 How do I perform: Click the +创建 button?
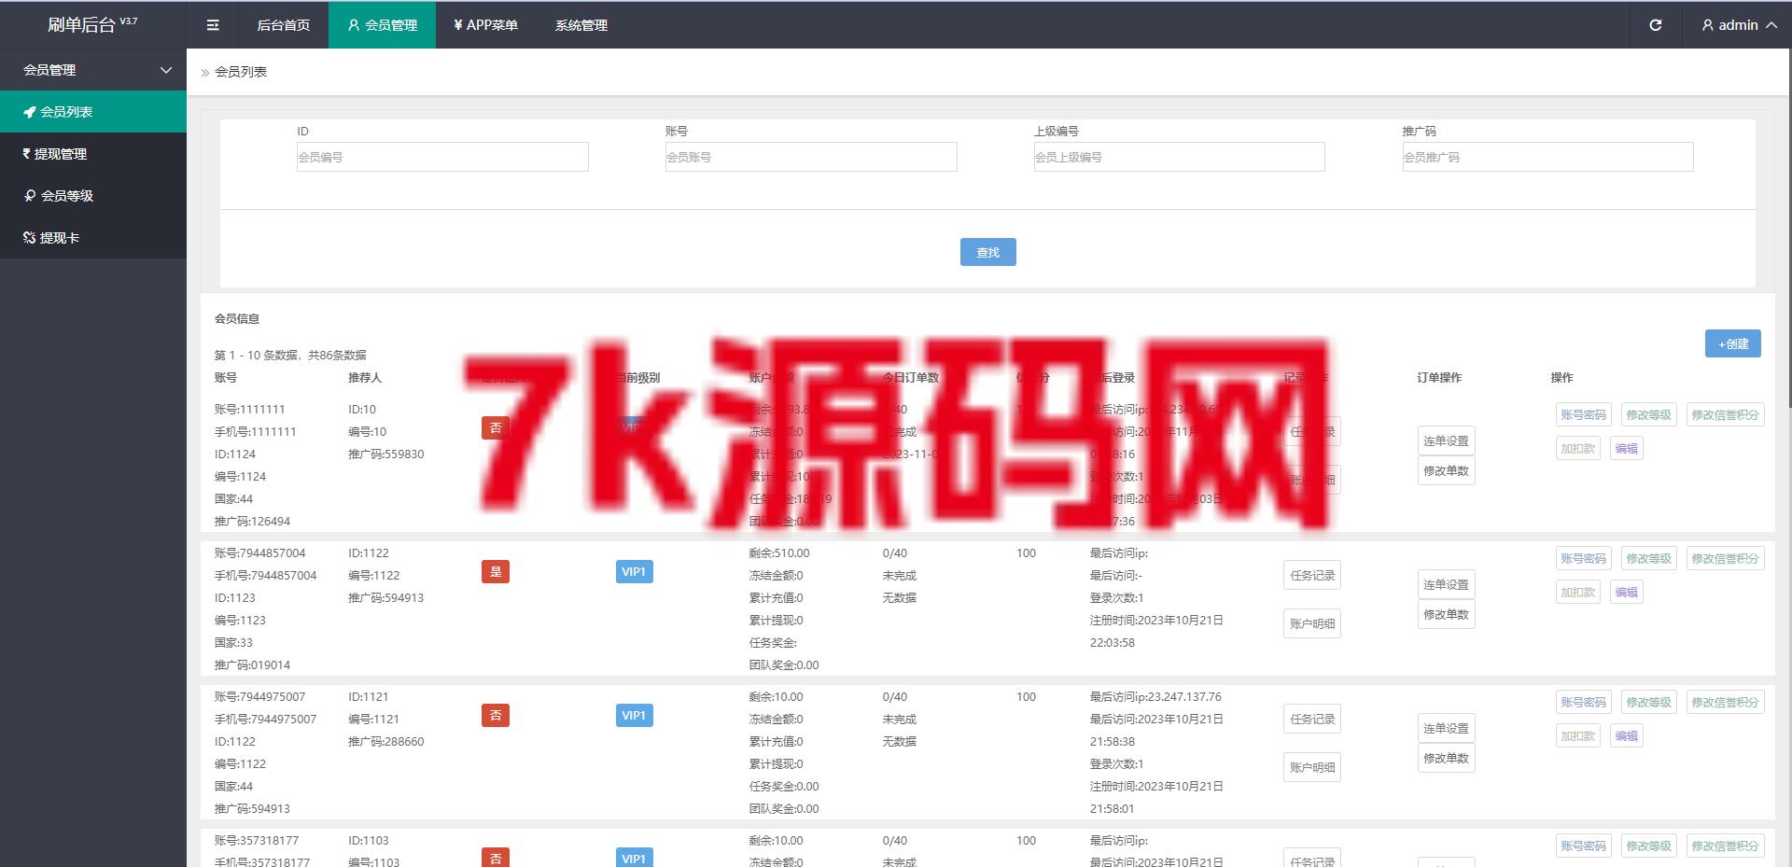1733,343
